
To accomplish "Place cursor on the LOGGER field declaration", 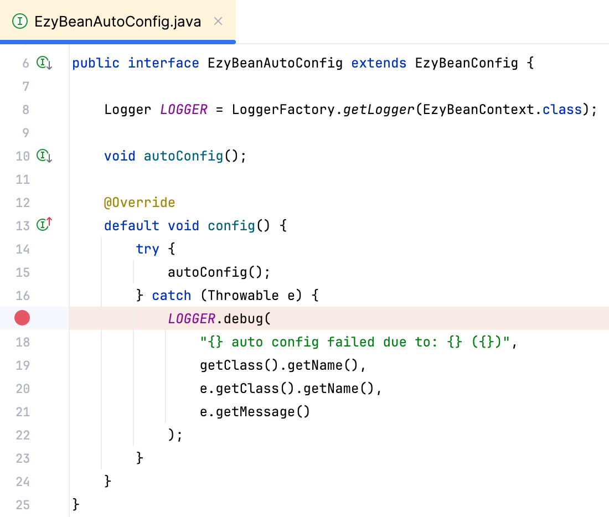I will click(183, 109).
